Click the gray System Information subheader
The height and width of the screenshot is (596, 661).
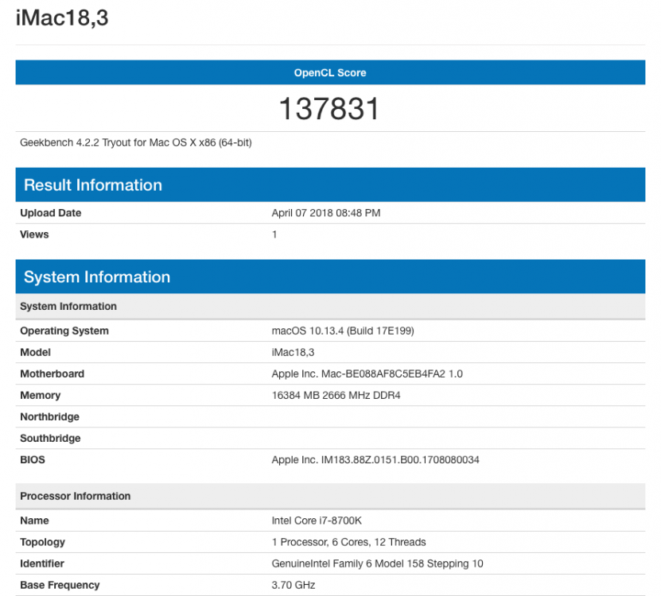[x=330, y=306]
